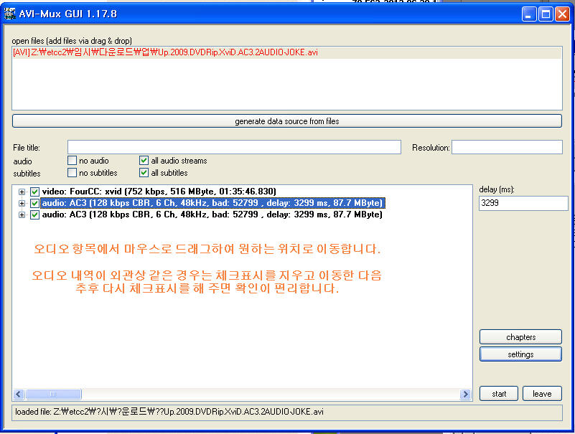Close the AVI-Mux GUI window
This screenshot has width=575, height=434.
point(562,14)
